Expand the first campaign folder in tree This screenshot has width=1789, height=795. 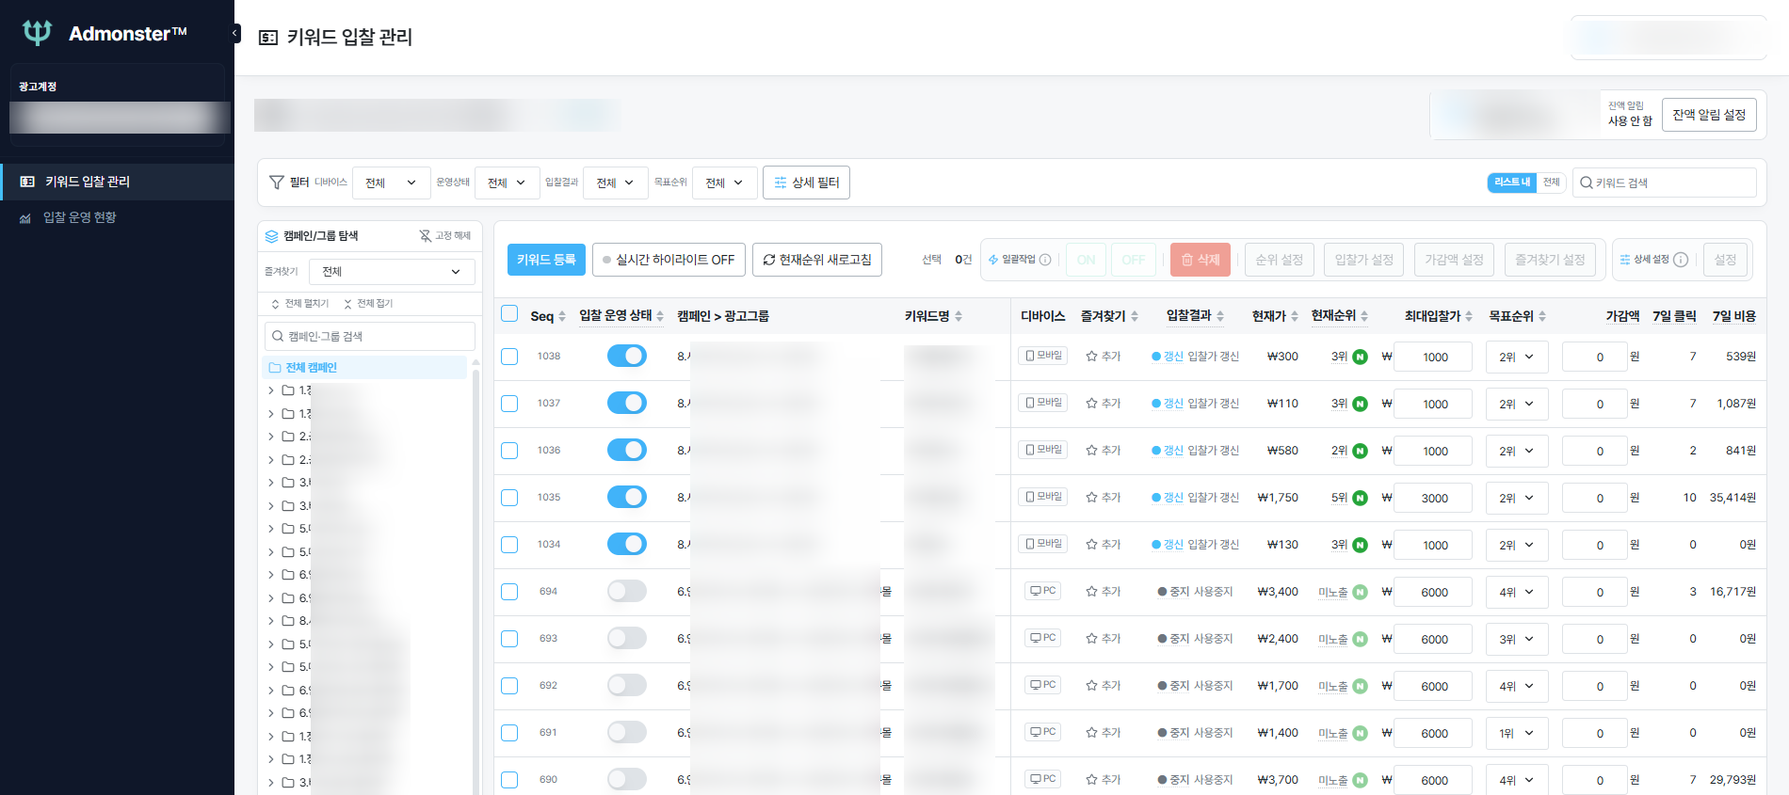click(x=271, y=390)
